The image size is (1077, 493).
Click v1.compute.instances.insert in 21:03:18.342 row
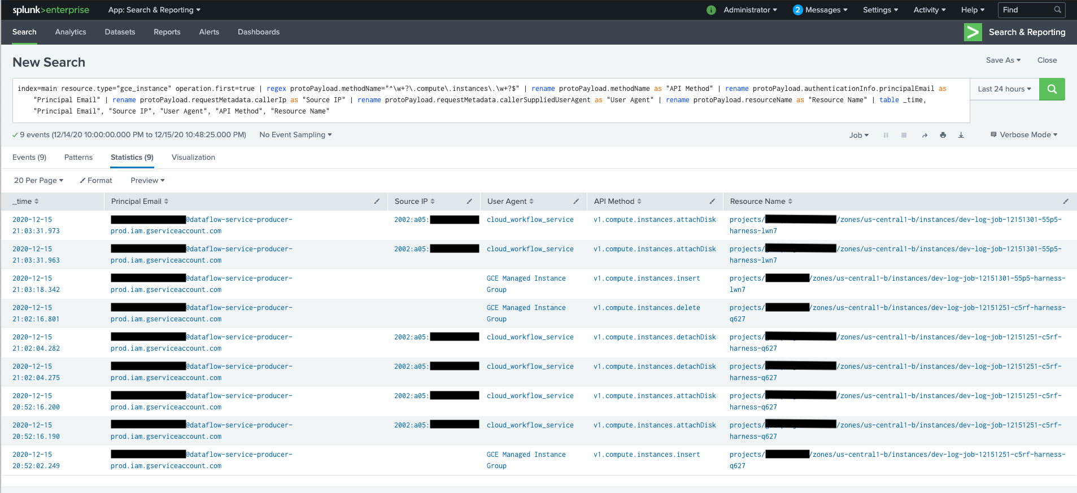pos(647,278)
